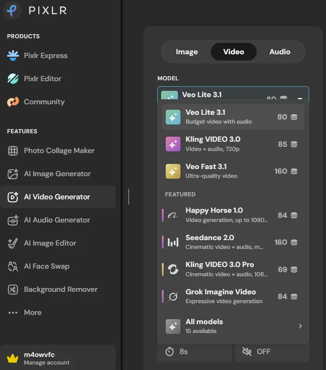Click the More ellipsis icon
Image resolution: width=326 pixels, height=370 pixels.
[x=13, y=313]
